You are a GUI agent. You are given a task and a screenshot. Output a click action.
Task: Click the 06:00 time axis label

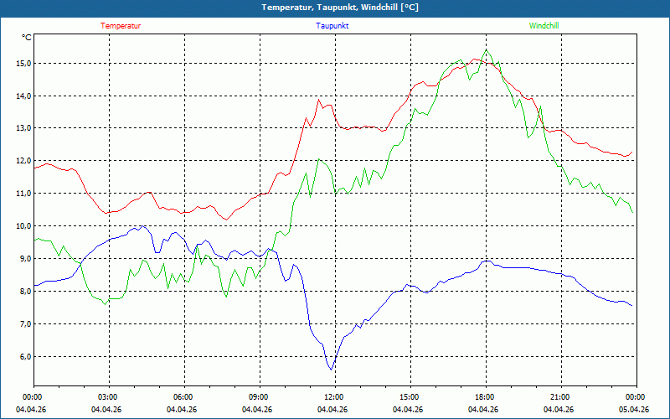point(182,397)
